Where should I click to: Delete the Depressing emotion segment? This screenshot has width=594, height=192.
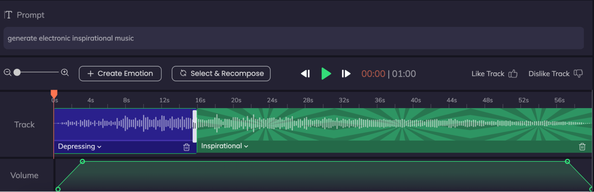[x=186, y=147]
